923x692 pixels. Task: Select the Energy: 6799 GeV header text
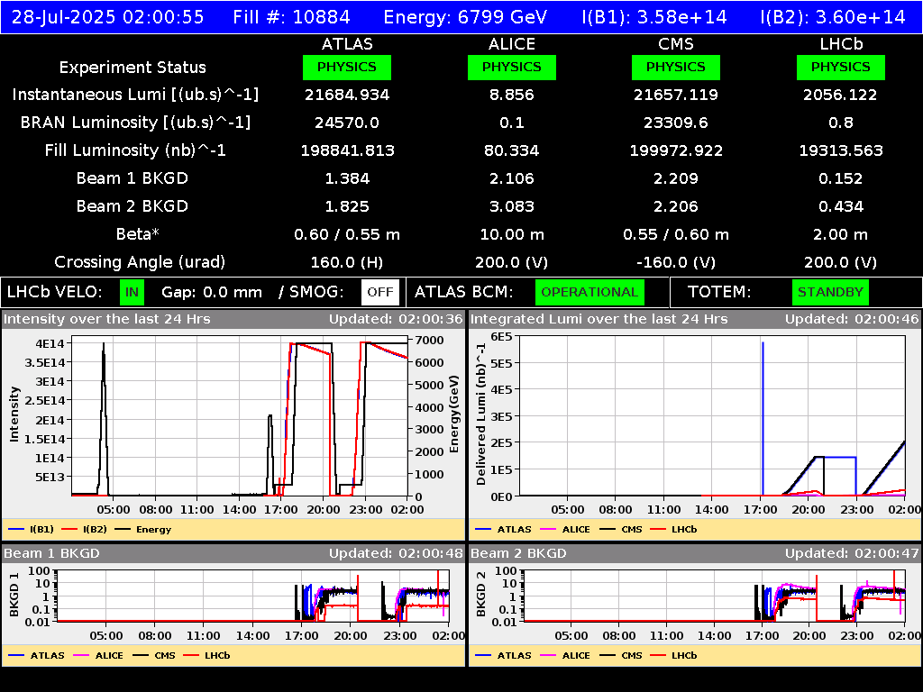(x=465, y=16)
